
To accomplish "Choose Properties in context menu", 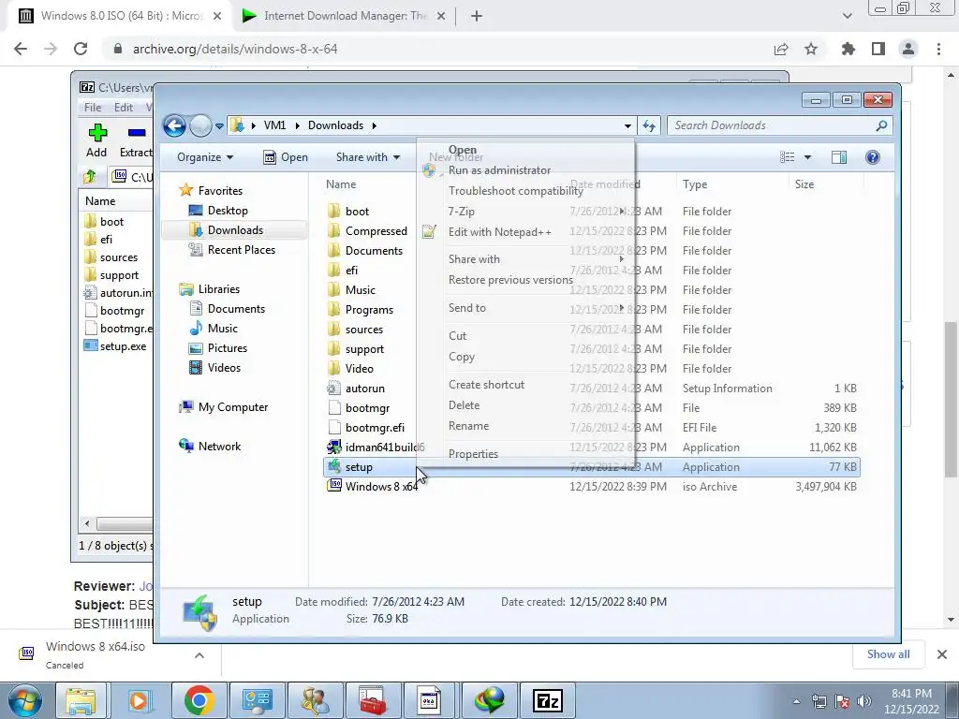I will coord(473,454).
